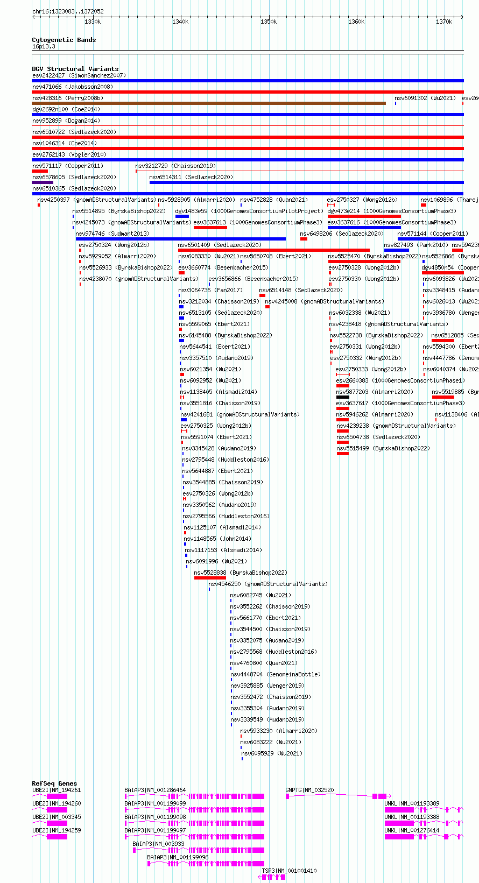Viewport: 479px width, 883px height.
Task: Click the nsv4241681 (gnomADStructuralVariants) label
Action: (x=241, y=414)
